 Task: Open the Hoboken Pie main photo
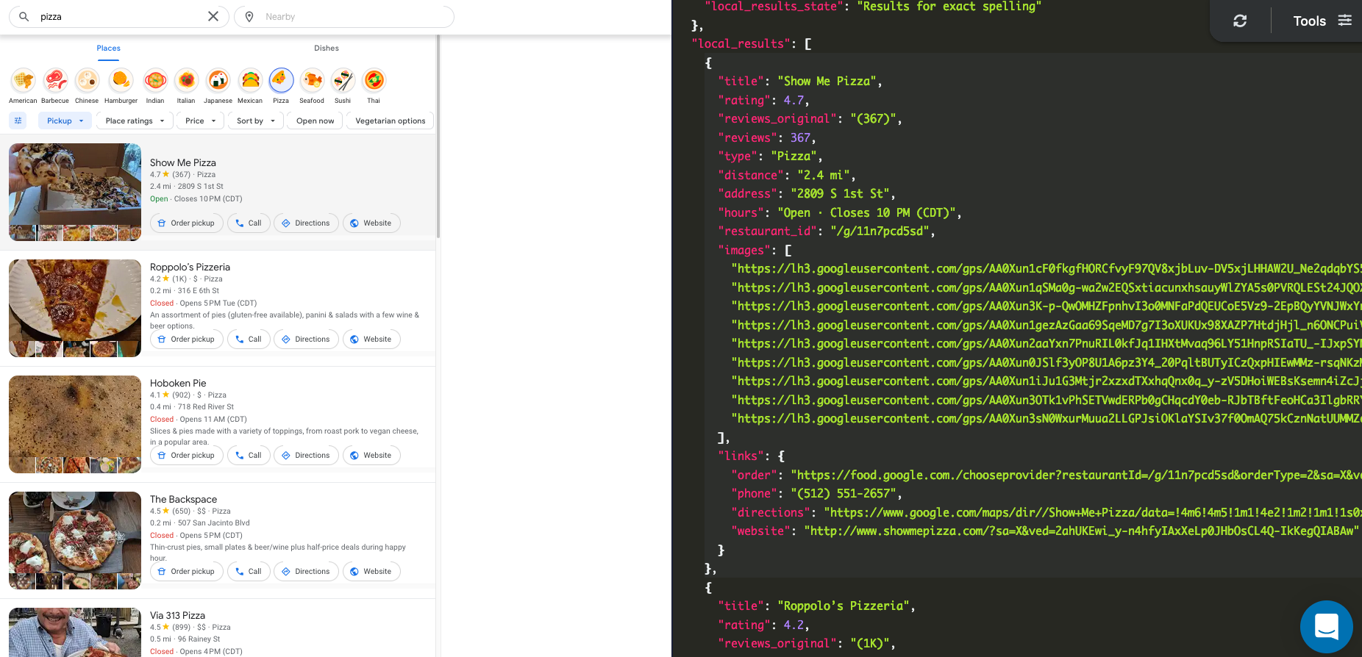click(75, 416)
